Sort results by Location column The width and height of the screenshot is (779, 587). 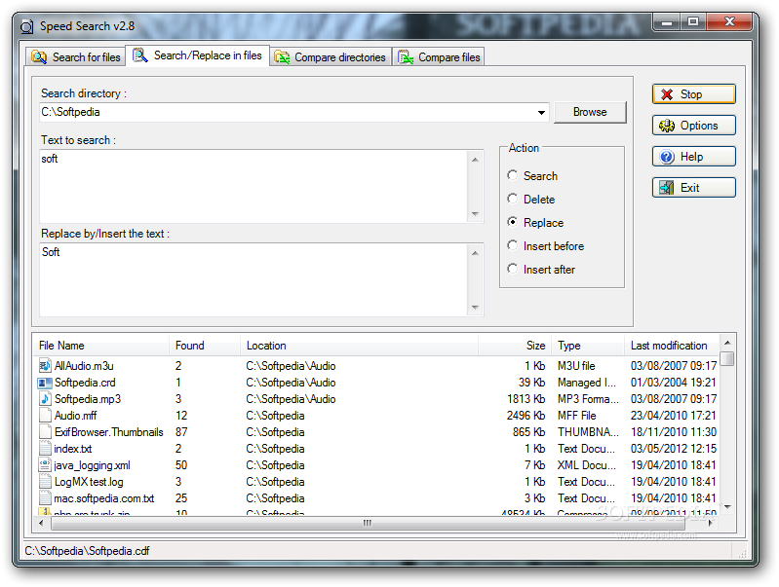coord(359,346)
